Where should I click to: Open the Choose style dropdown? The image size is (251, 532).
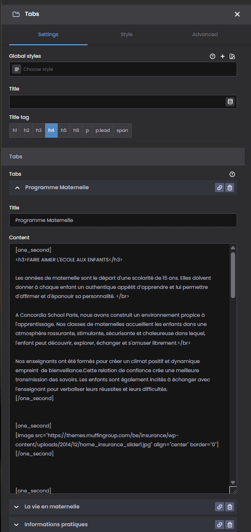123,69
